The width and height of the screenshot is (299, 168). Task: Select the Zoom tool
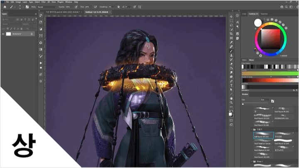coord(231,103)
